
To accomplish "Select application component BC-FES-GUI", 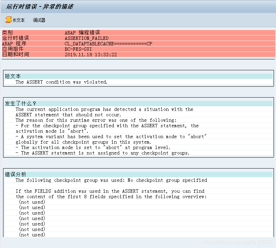I will click(78, 49).
